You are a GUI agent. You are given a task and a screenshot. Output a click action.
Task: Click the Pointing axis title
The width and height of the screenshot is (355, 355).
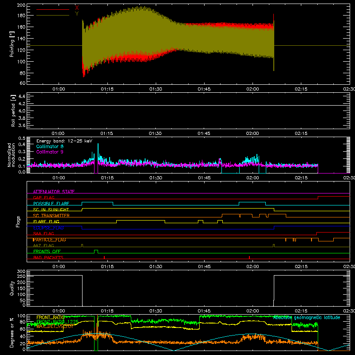[x=12, y=44]
